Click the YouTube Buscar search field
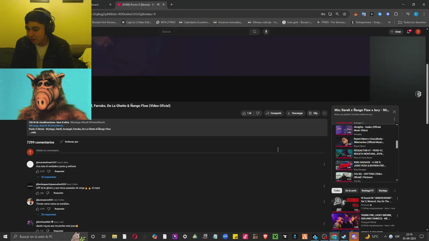 [204, 31]
